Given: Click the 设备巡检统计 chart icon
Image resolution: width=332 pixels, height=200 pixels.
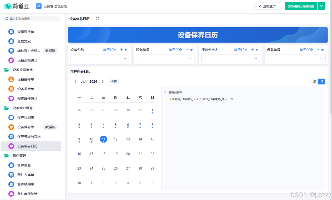Looking at the screenshot, I should tap(11, 60).
